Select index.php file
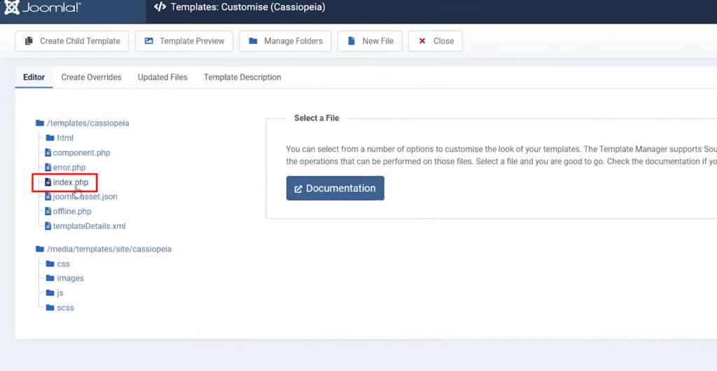Image resolution: width=717 pixels, height=371 pixels. click(70, 182)
